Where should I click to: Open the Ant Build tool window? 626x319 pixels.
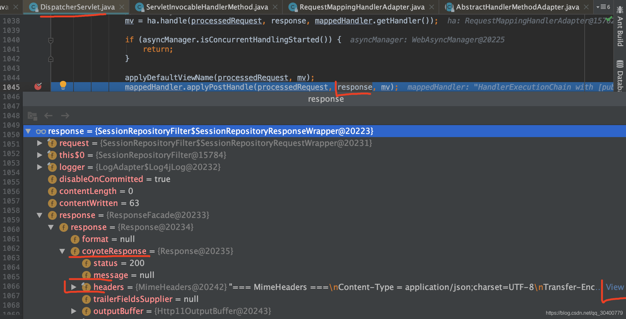point(620,27)
